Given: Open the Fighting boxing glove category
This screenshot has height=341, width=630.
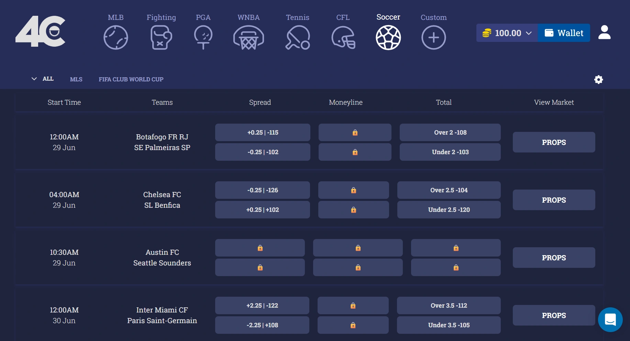Looking at the screenshot, I should [x=161, y=37].
